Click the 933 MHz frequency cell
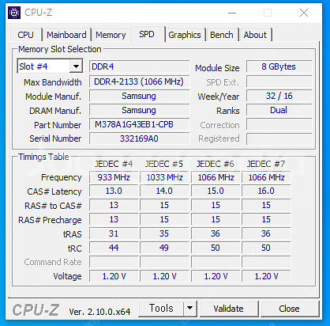330x326 pixels. click(114, 177)
